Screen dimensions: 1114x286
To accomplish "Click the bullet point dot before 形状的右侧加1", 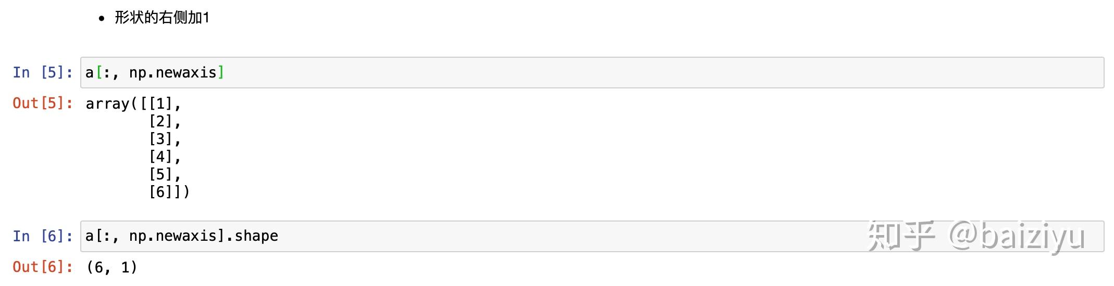I will (x=102, y=19).
